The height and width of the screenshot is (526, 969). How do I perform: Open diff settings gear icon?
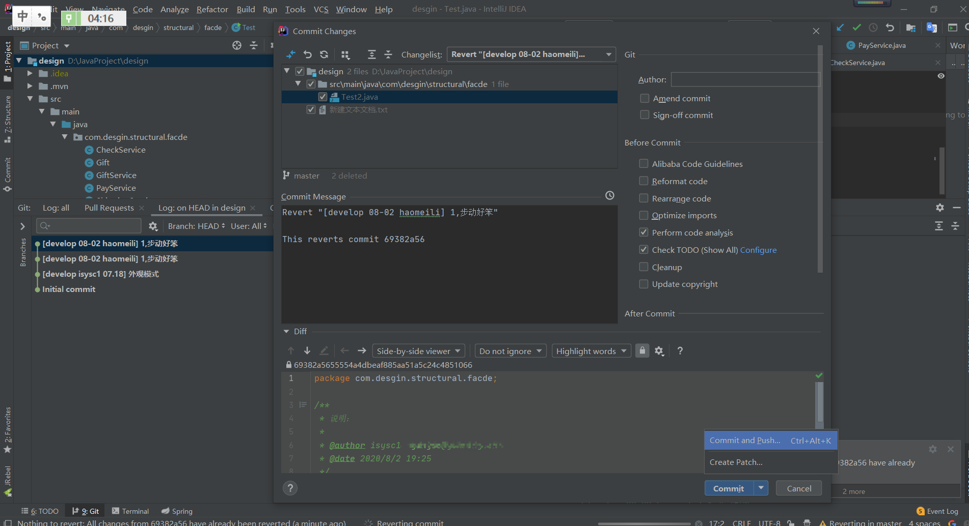[659, 351]
